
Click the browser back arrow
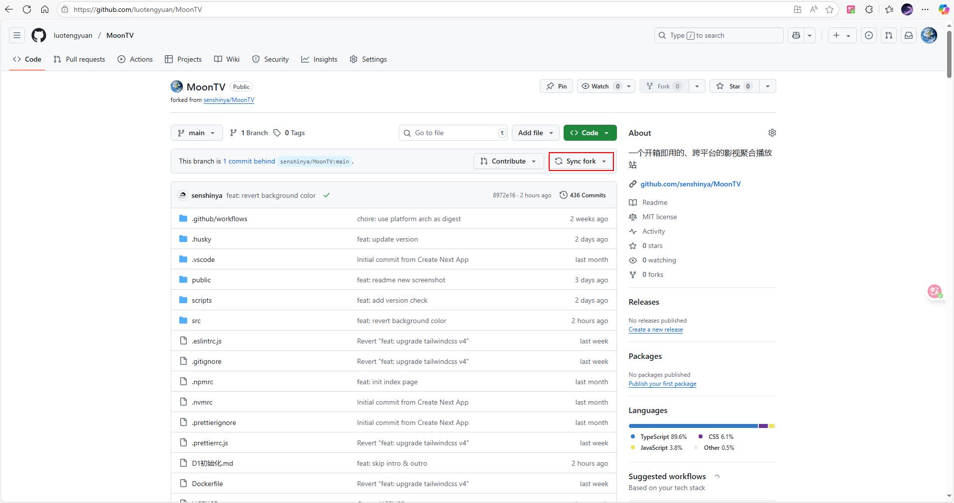9,9
